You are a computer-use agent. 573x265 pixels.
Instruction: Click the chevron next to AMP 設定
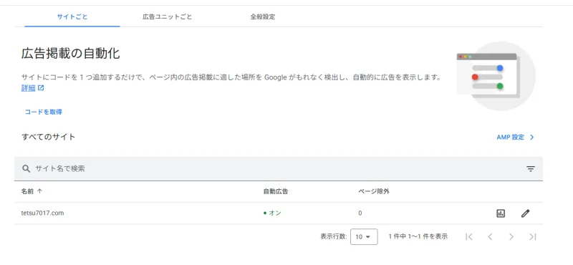pyautogui.click(x=532, y=137)
